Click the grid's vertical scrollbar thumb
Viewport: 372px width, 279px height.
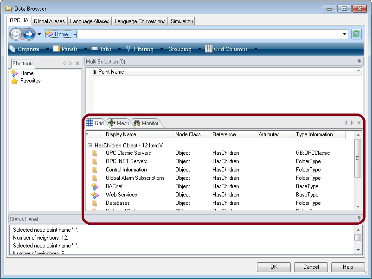(358, 158)
